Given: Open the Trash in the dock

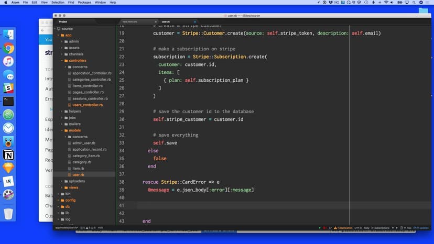Looking at the screenshot, I should coord(8,214).
